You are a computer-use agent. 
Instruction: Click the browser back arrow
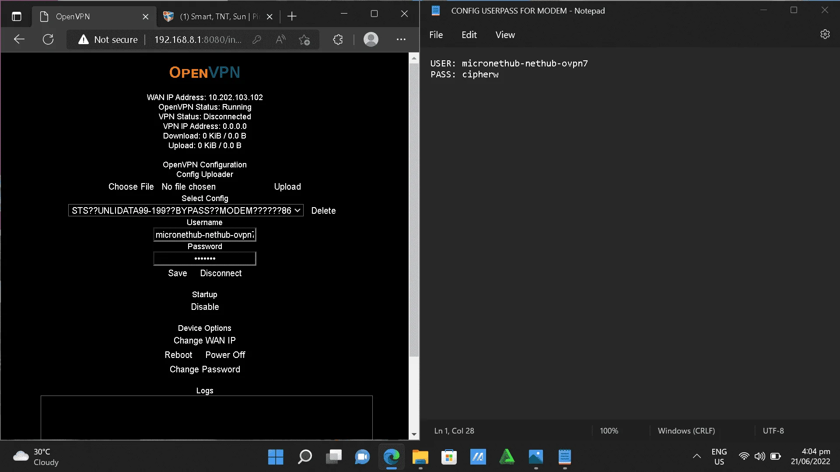(19, 39)
